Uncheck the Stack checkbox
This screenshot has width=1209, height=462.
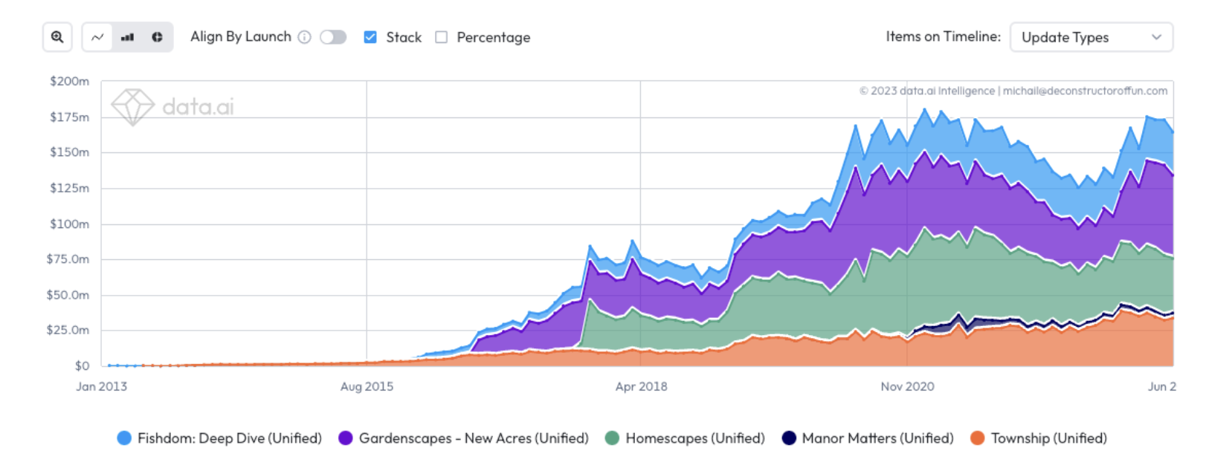[x=370, y=37]
